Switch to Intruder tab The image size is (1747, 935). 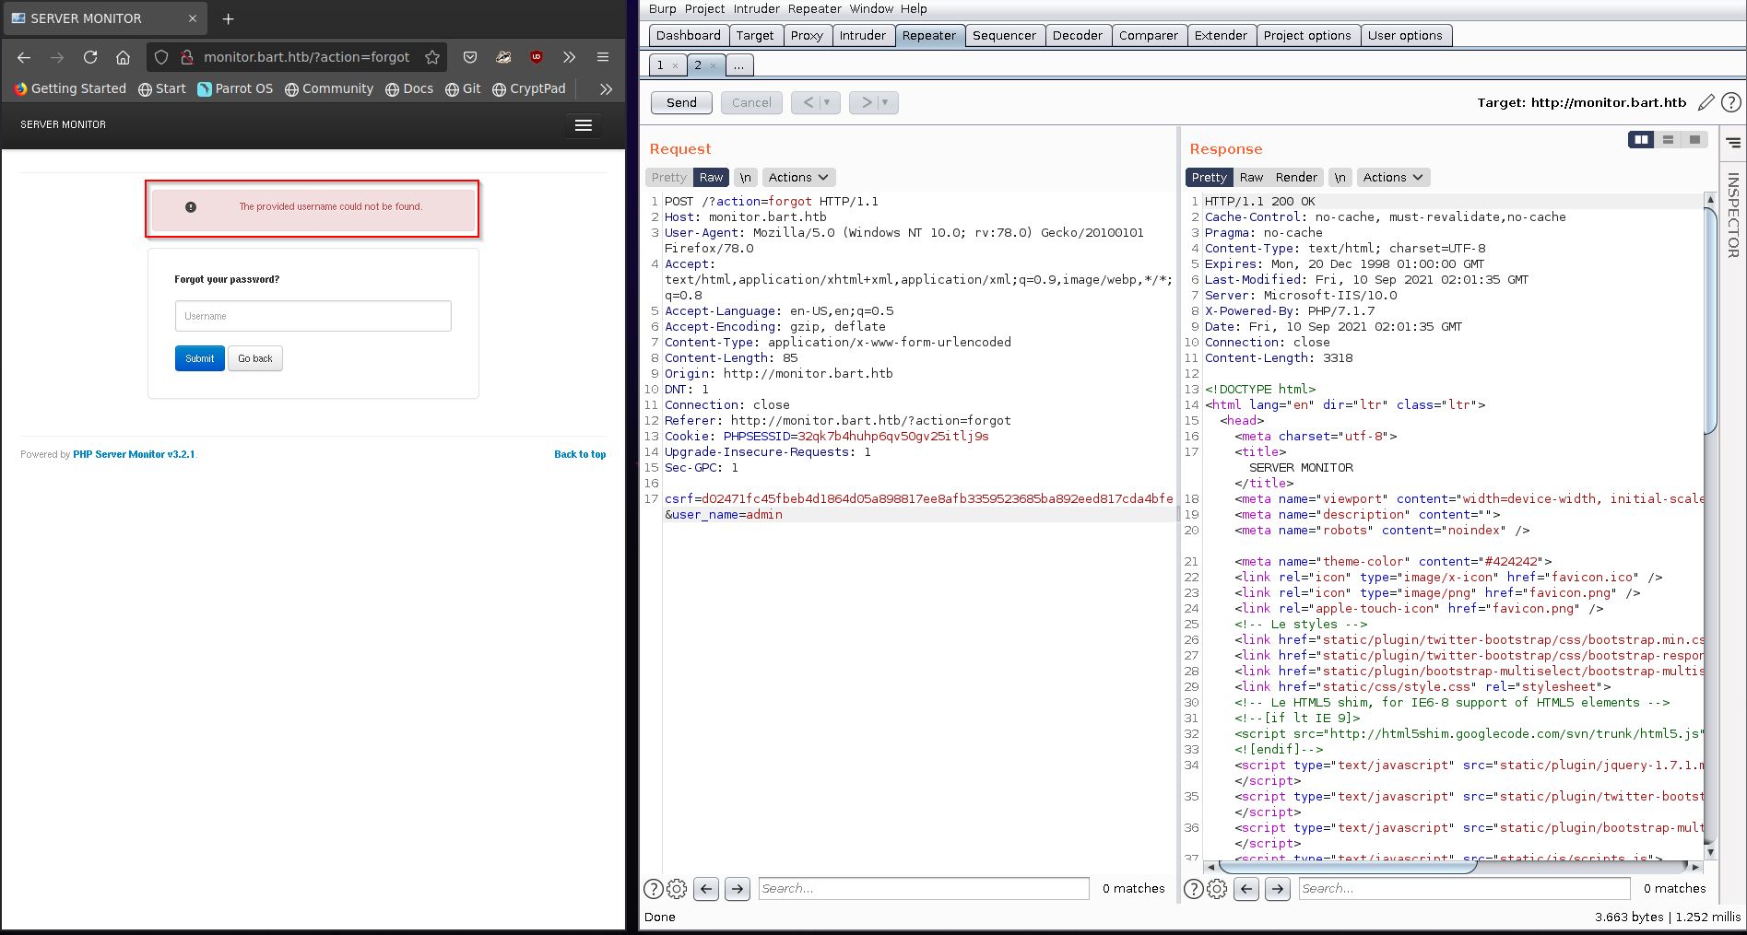pyautogui.click(x=862, y=35)
